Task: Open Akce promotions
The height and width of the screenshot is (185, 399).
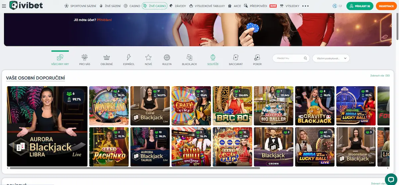Action: 234,6
